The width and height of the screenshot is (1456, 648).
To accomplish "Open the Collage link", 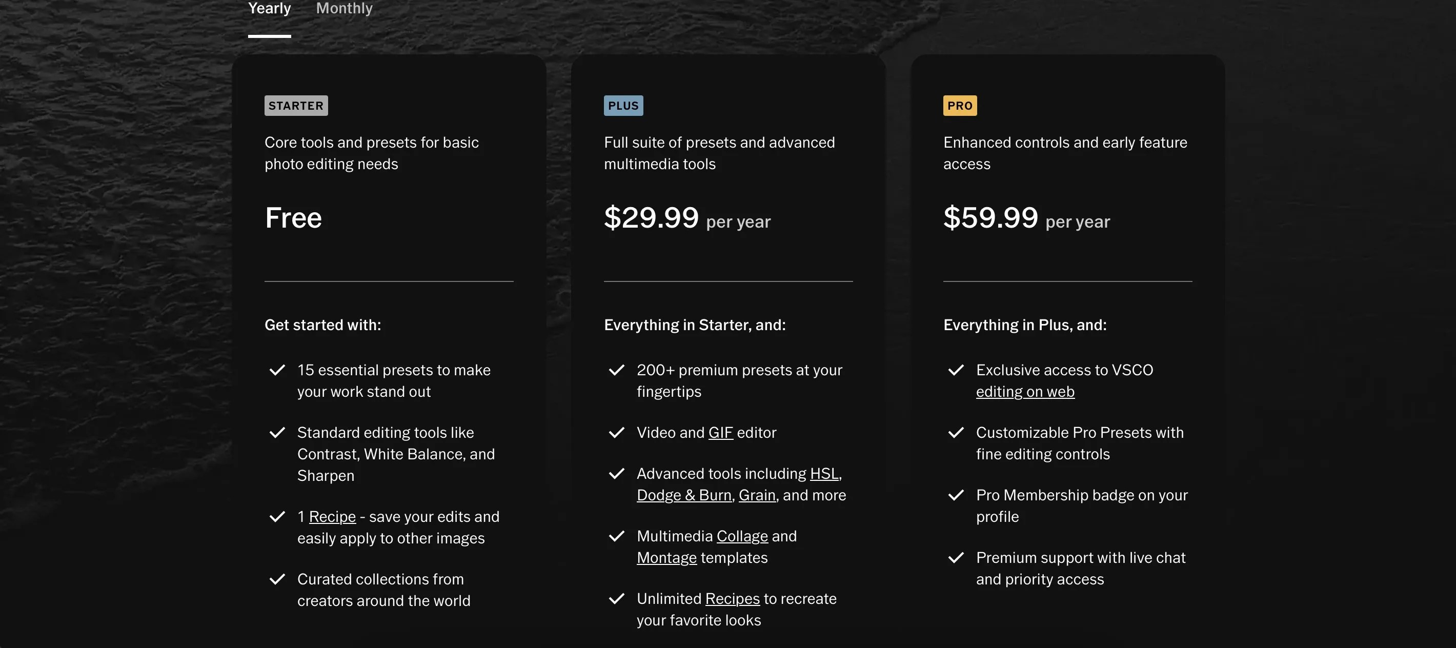I will [742, 536].
